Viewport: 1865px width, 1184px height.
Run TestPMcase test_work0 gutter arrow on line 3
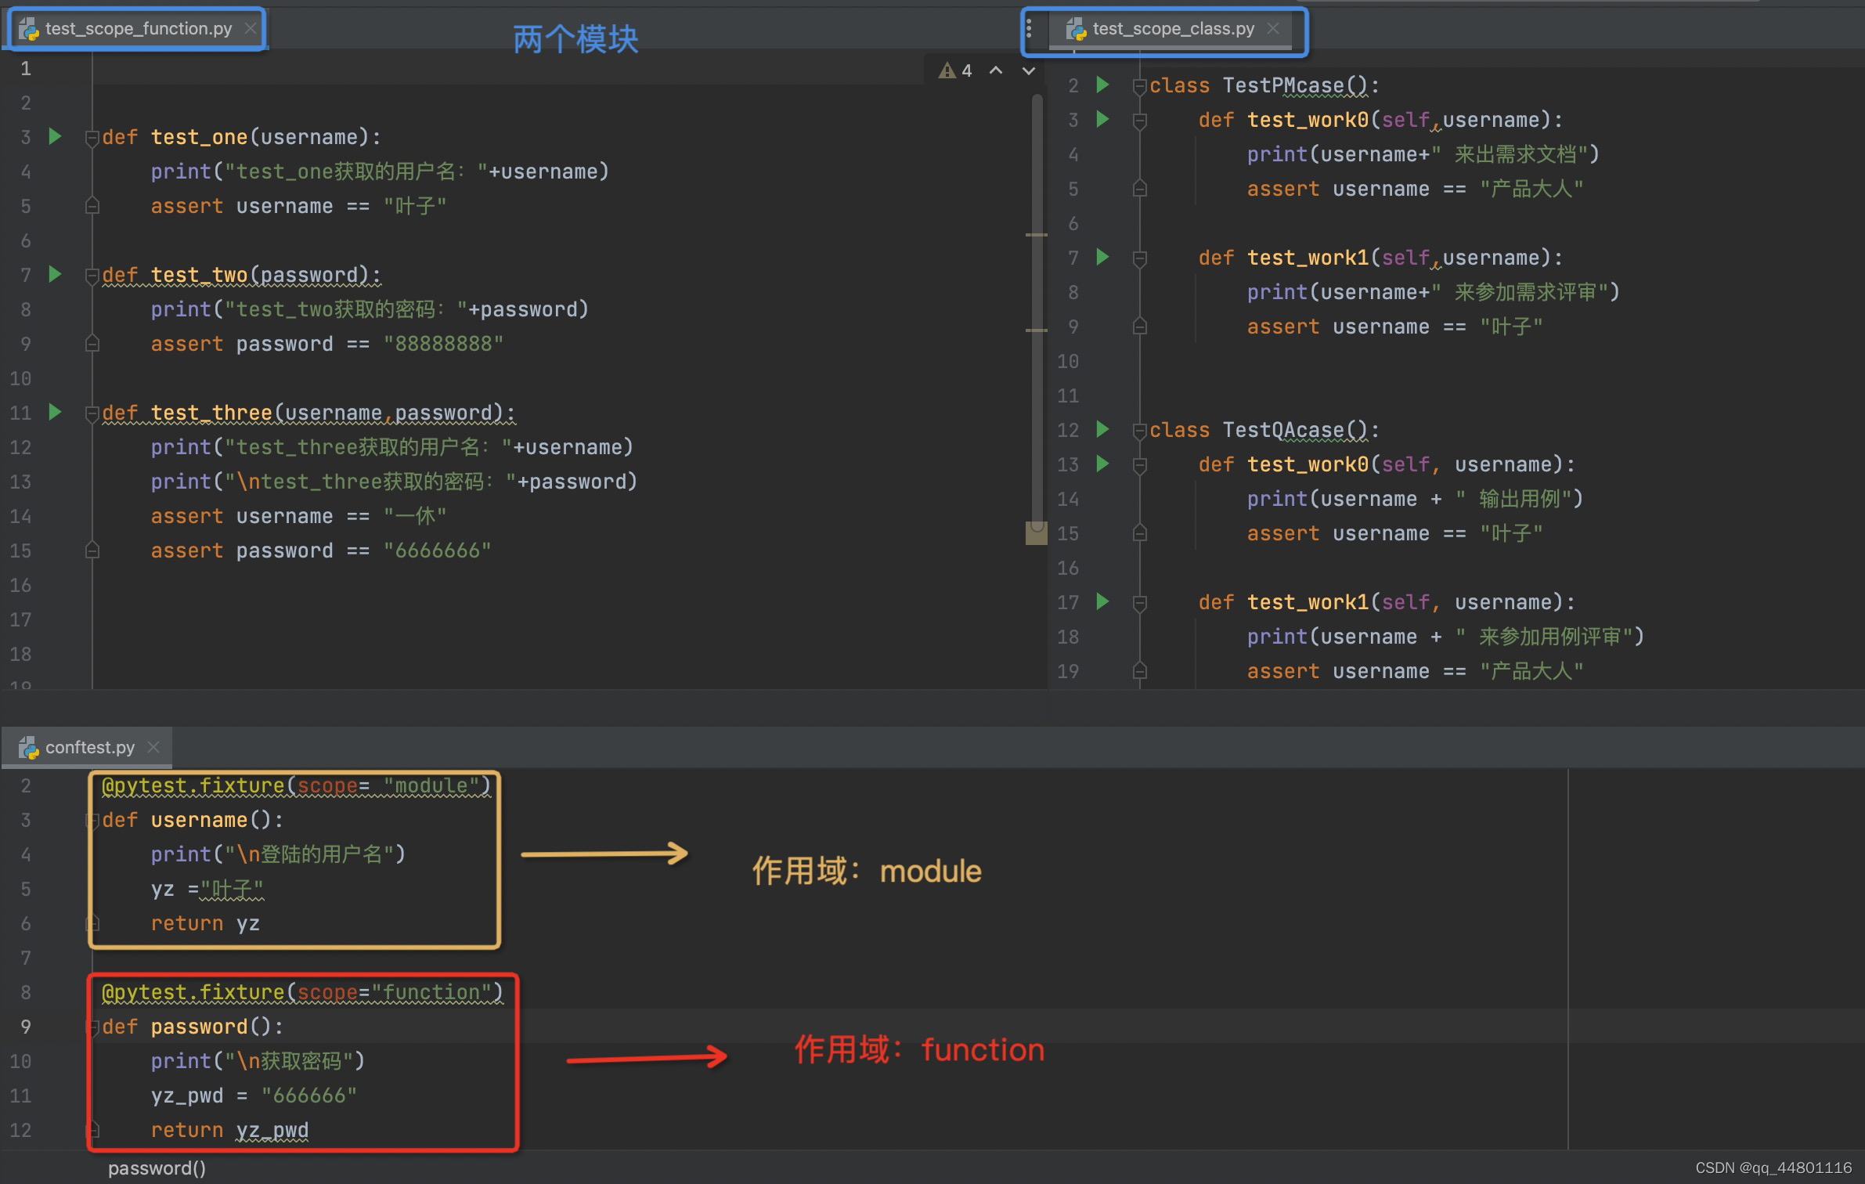pyautogui.click(x=1102, y=119)
